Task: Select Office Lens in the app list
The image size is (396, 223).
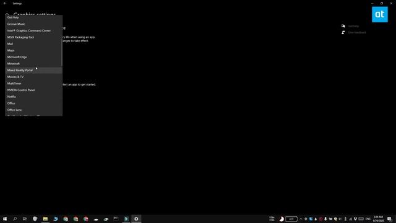Action: pos(33,110)
